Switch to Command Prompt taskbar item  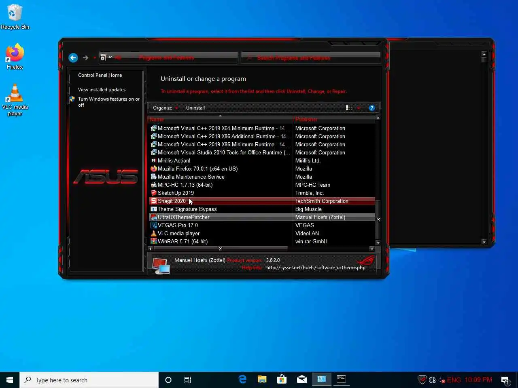341,380
